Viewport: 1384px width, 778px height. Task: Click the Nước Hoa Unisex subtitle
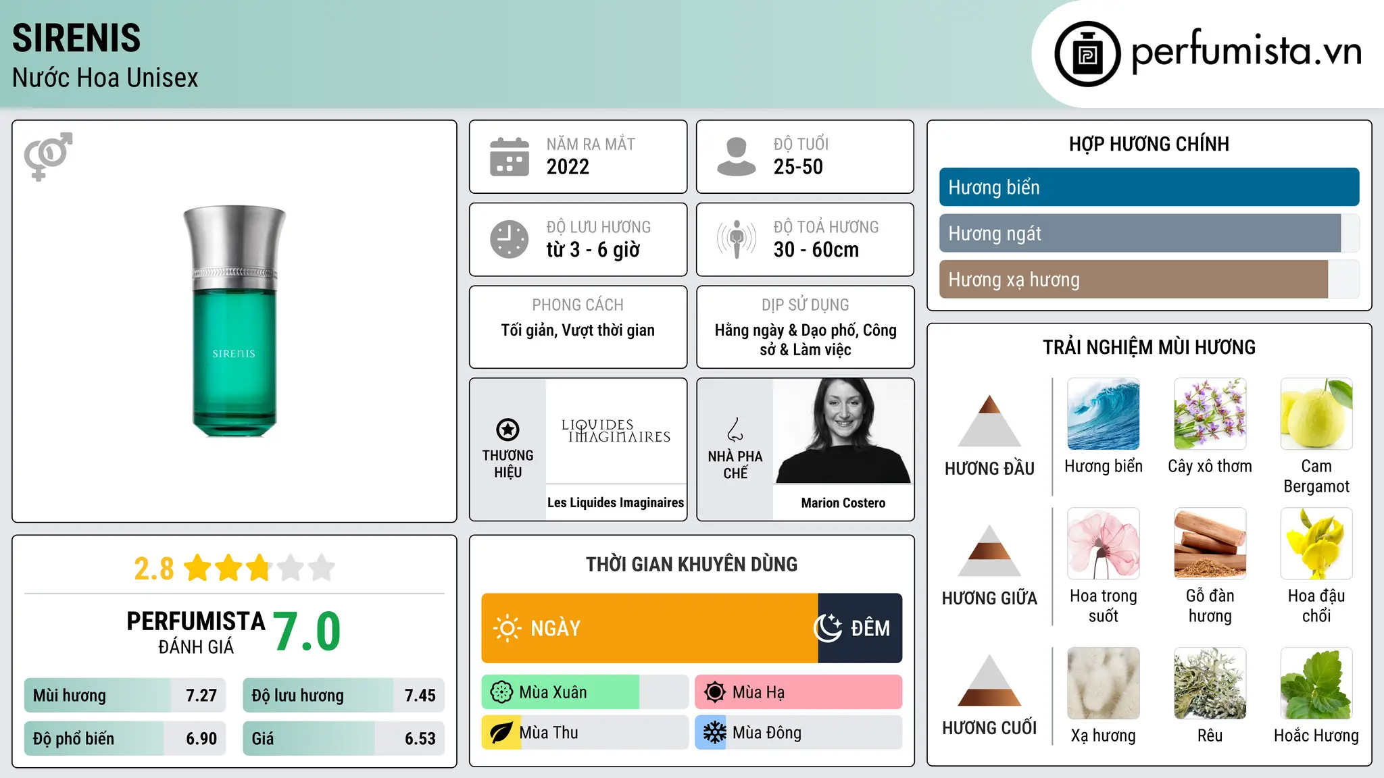coord(105,78)
